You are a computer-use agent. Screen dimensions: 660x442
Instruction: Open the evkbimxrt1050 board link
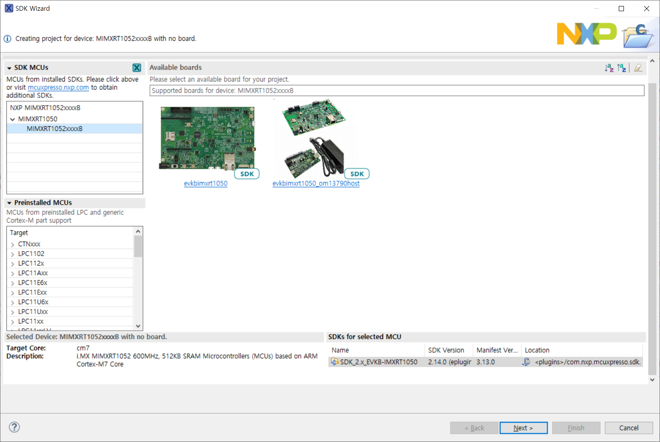coord(206,183)
